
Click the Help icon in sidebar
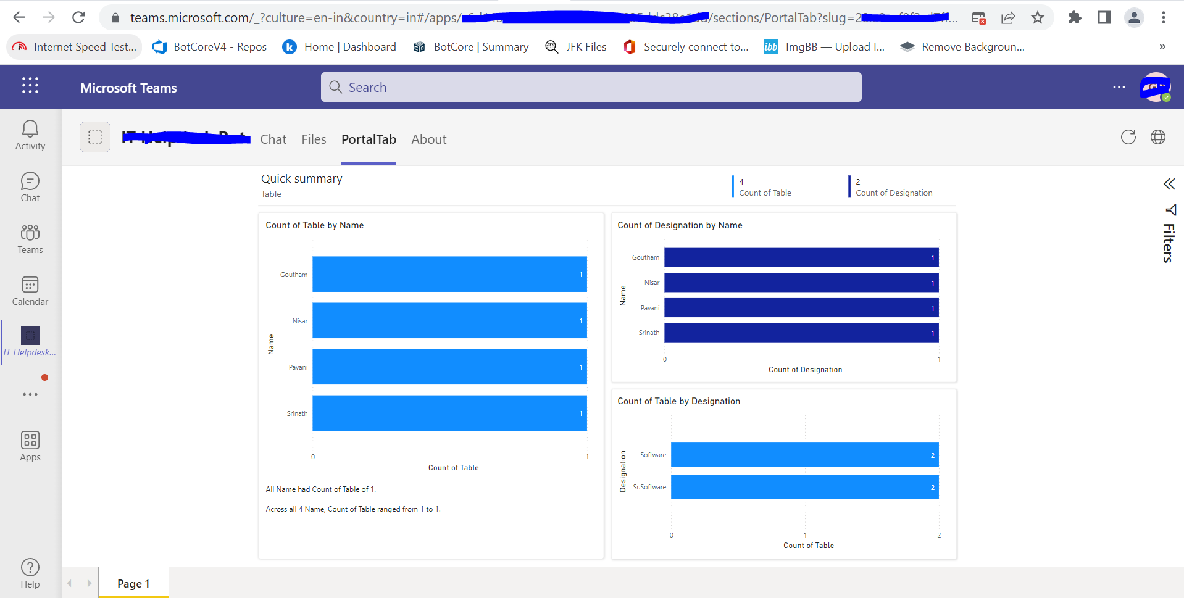(30, 572)
